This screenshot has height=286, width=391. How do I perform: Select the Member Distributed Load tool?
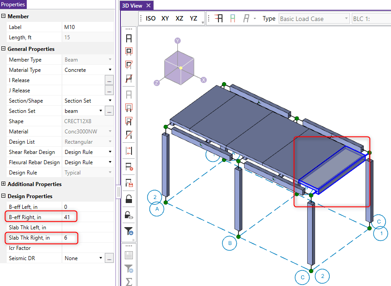(x=128, y=150)
